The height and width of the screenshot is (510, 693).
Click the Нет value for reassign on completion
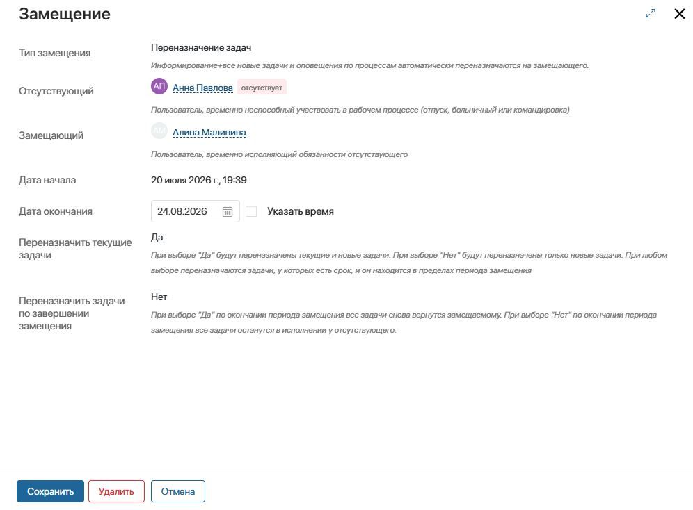click(x=159, y=297)
